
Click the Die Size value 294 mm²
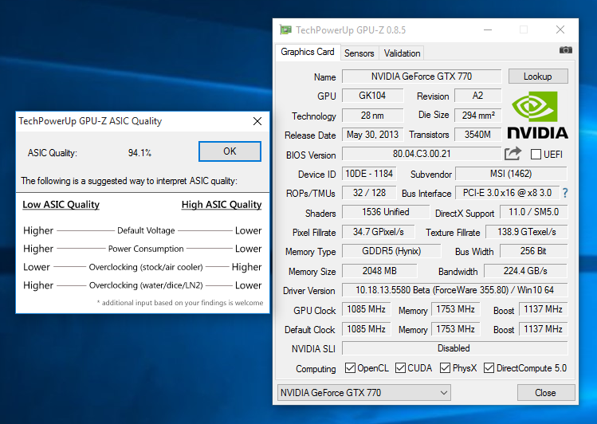point(477,116)
